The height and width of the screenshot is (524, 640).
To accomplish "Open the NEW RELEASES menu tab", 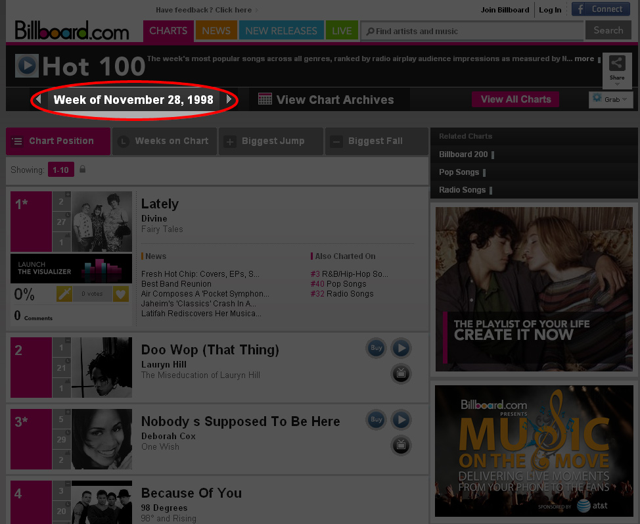I will tap(281, 31).
